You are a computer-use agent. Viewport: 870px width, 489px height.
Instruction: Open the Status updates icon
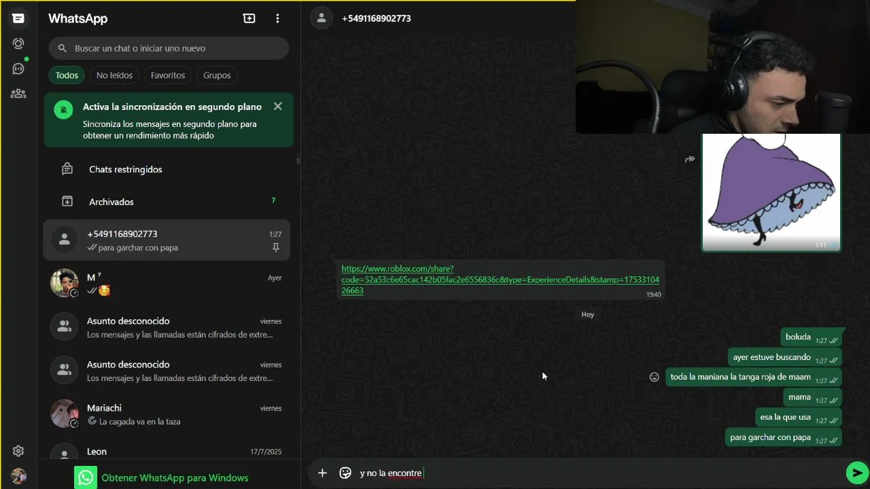[18, 43]
